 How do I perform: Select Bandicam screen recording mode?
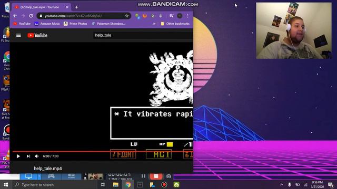point(28,176)
